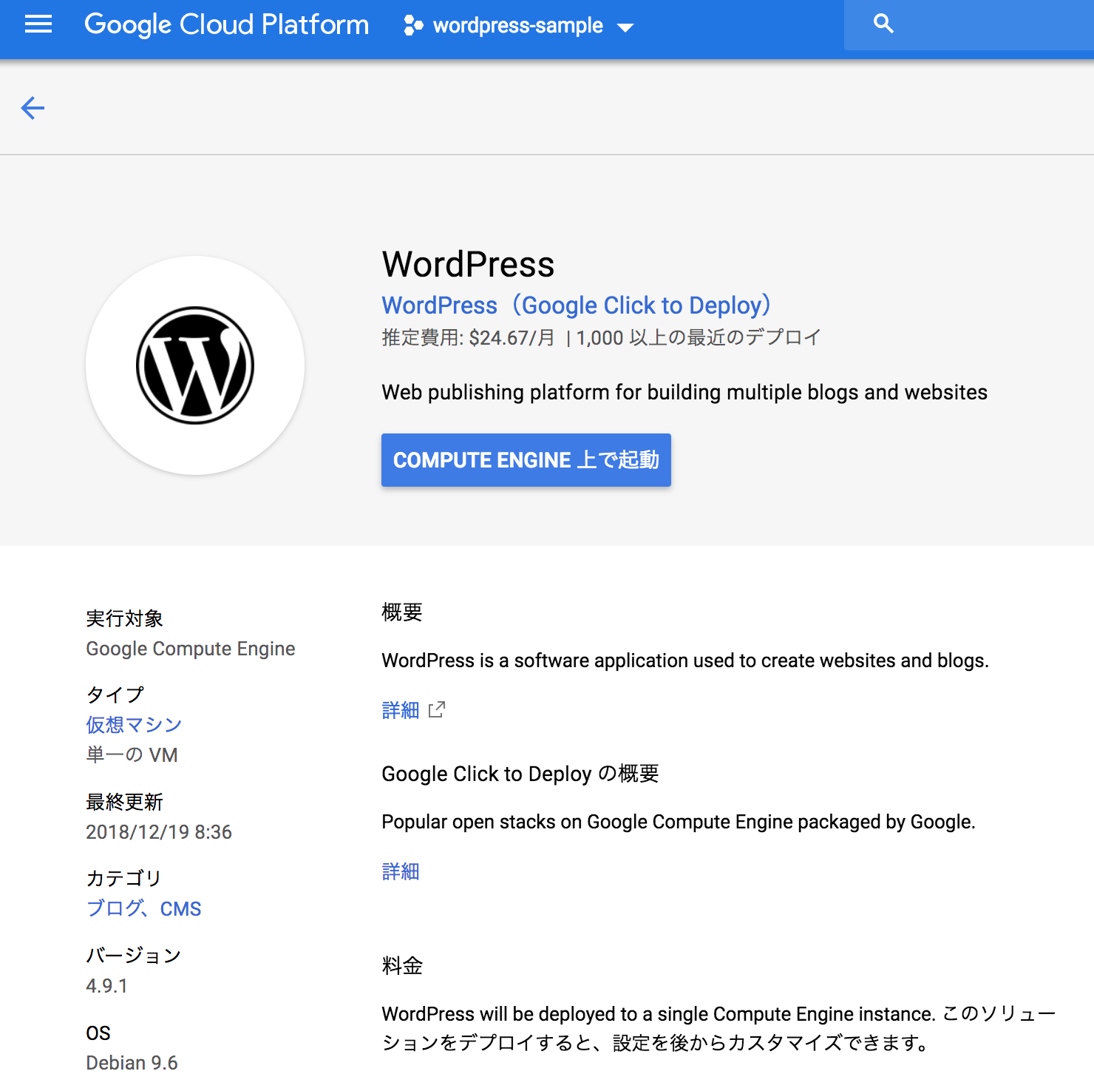Open the 仮想マシン type link
The height and width of the screenshot is (1074, 1094).
coord(134,725)
